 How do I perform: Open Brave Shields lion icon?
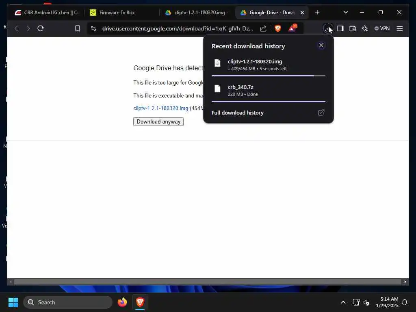278,28
